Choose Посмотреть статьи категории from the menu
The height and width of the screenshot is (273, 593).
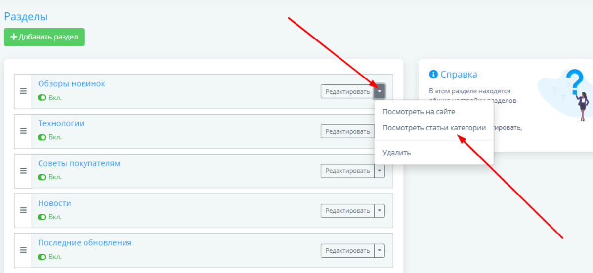[x=434, y=128]
